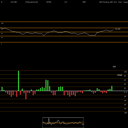Image resolution: width=128 pixels, height=128 pixels.
Task: Click the 80 label on MR axis
Action: coord(125,76)
